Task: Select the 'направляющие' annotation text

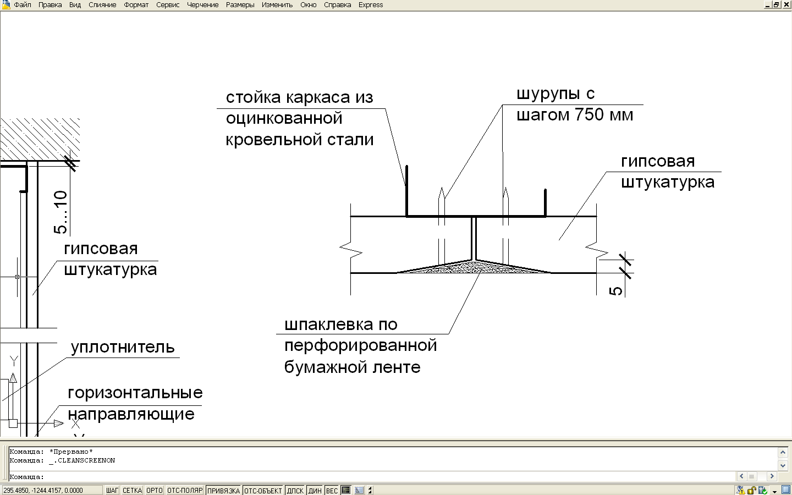Action: (131, 414)
